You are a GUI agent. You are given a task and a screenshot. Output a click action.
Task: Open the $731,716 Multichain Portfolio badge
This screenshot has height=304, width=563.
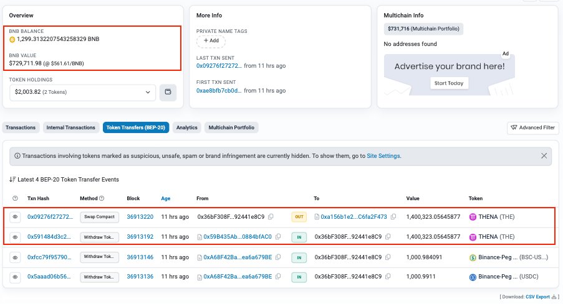pos(423,29)
